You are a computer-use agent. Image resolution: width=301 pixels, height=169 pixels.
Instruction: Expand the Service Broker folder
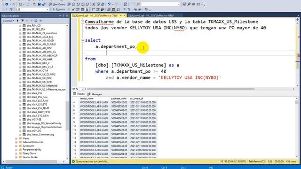click(16, 157)
